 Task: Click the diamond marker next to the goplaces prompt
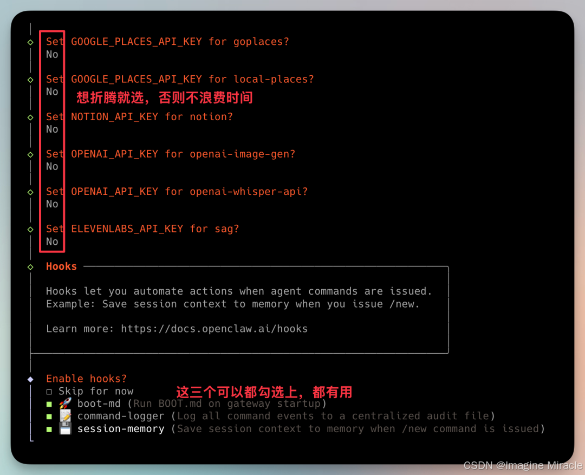[30, 42]
